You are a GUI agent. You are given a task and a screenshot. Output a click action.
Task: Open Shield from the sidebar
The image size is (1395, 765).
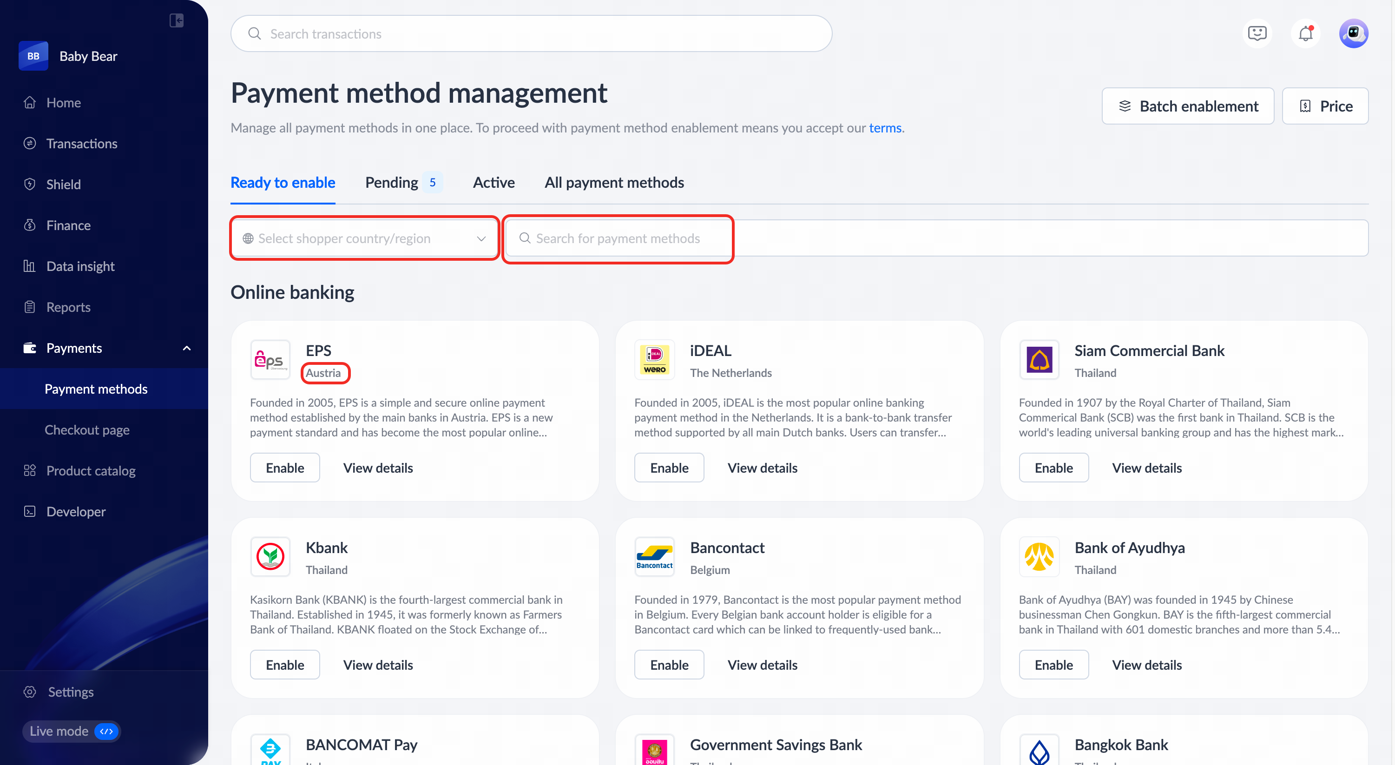click(x=63, y=184)
